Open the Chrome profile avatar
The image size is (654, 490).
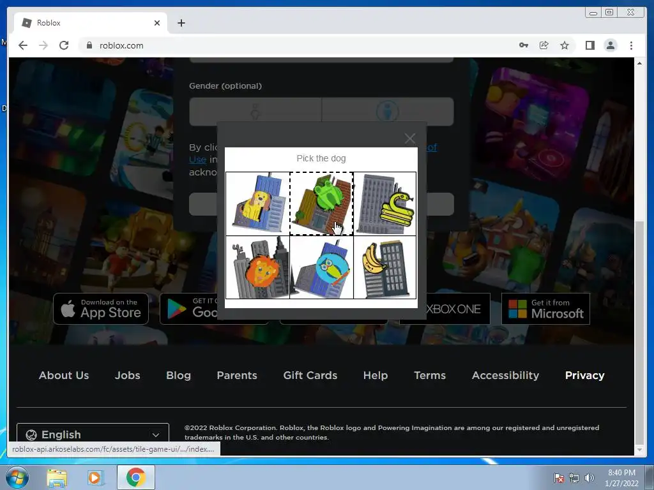(610, 45)
